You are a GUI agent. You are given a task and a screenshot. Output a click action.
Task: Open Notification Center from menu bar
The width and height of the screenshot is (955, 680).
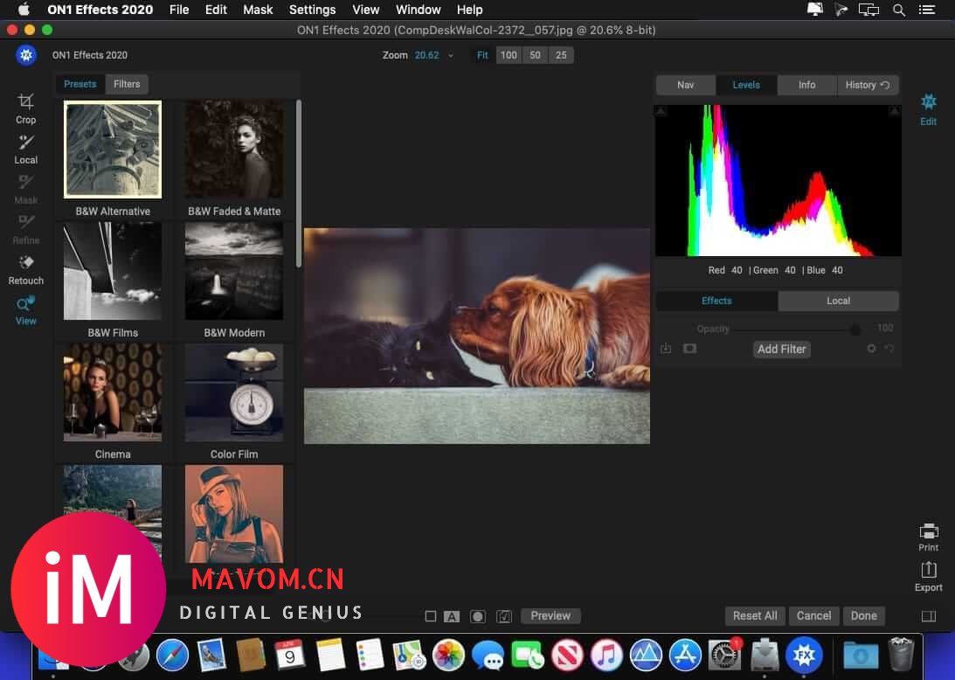(927, 10)
